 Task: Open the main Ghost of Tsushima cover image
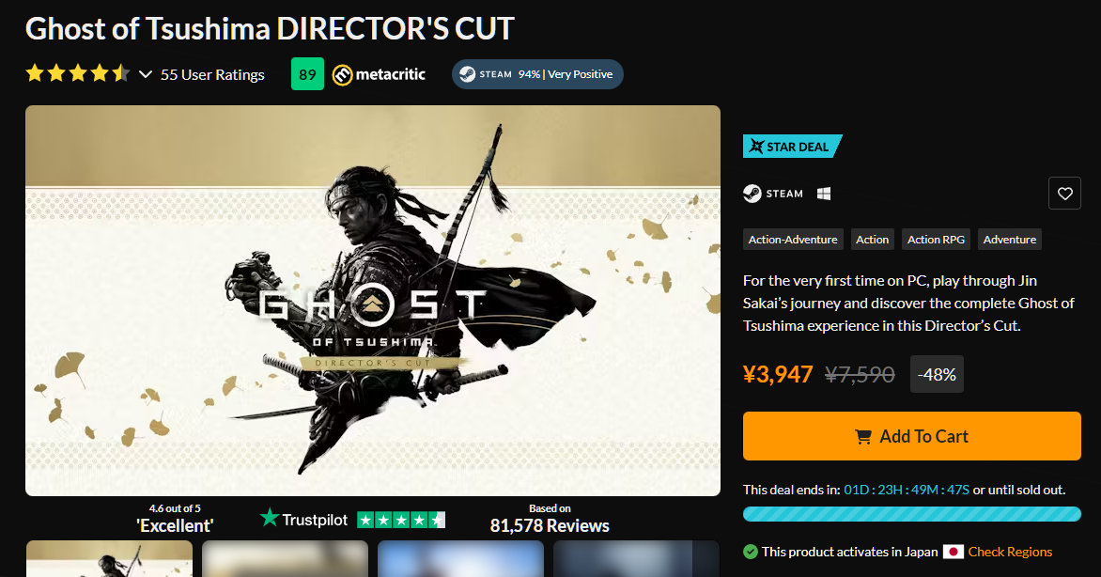click(x=373, y=301)
